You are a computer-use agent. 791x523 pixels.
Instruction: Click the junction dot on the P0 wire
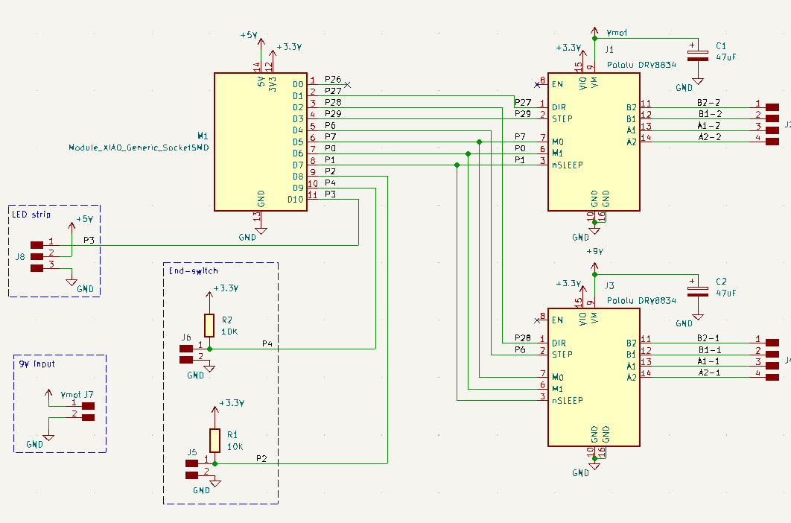pyautogui.click(x=468, y=153)
